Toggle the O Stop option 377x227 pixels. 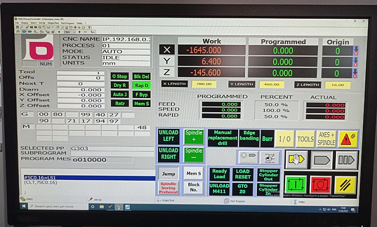tap(120, 76)
